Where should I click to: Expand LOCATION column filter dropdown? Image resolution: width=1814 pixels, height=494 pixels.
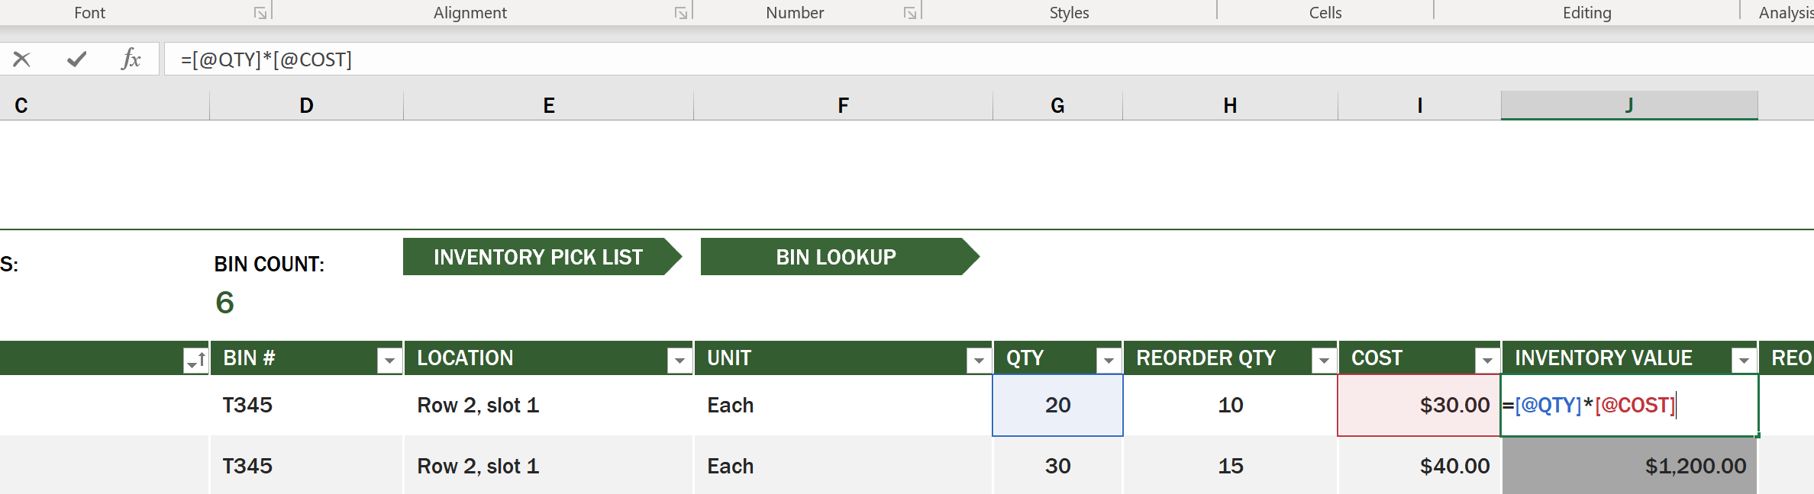679,360
